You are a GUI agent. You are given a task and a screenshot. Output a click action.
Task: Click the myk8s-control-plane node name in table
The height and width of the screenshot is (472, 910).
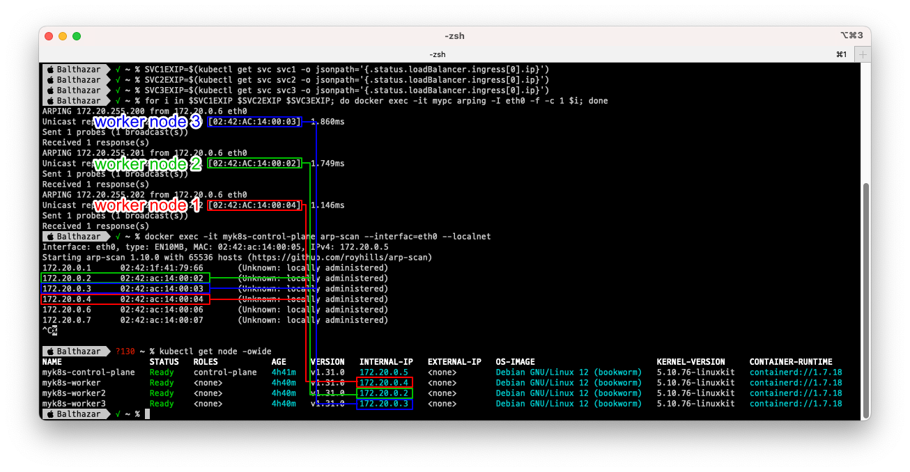pyautogui.click(x=89, y=372)
